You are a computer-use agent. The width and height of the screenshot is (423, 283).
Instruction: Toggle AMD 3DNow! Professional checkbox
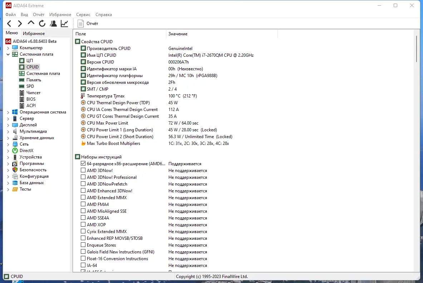pos(83,177)
